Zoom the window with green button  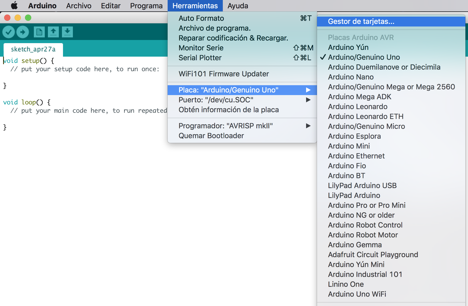(28, 18)
